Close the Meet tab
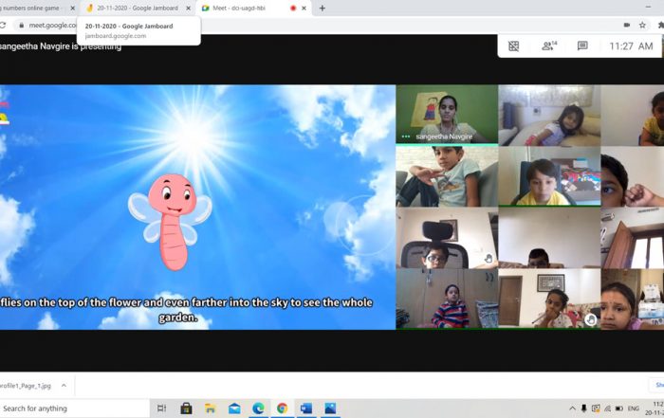This screenshot has height=418, width=664. click(304, 8)
